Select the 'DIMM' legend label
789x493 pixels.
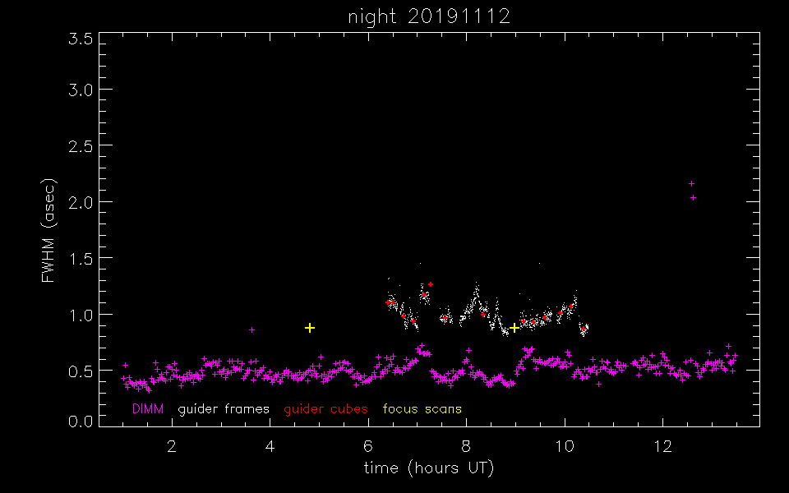pos(148,409)
